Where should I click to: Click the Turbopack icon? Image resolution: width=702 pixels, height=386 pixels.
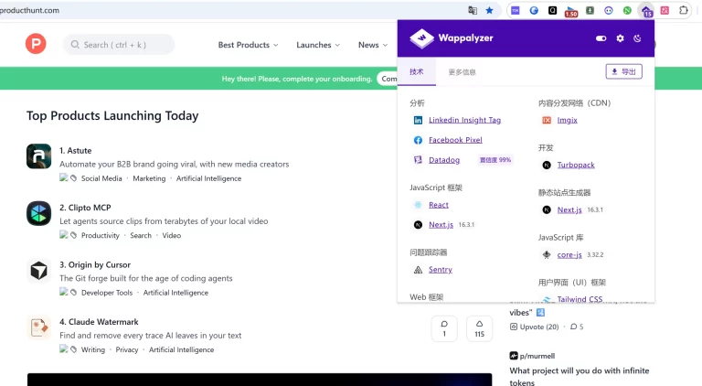547,166
